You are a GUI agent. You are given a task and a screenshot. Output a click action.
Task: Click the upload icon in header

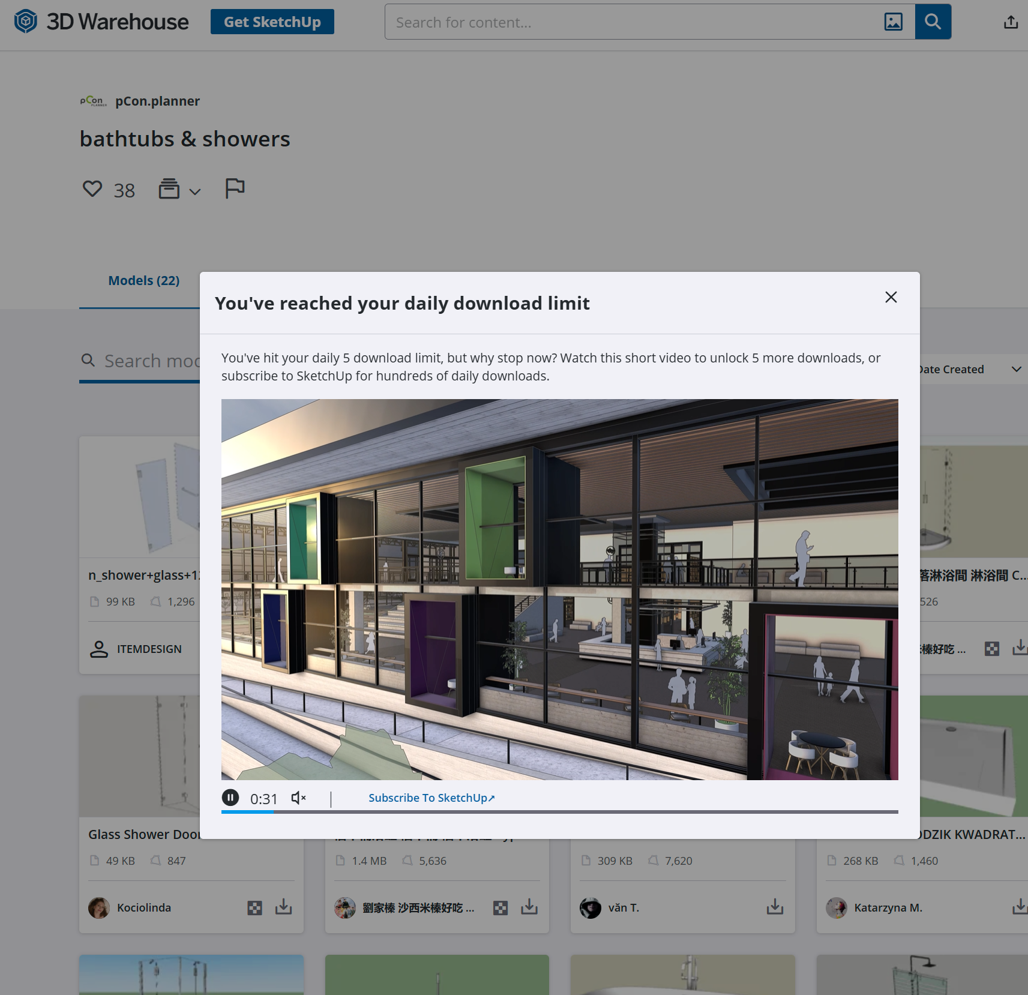[1011, 22]
